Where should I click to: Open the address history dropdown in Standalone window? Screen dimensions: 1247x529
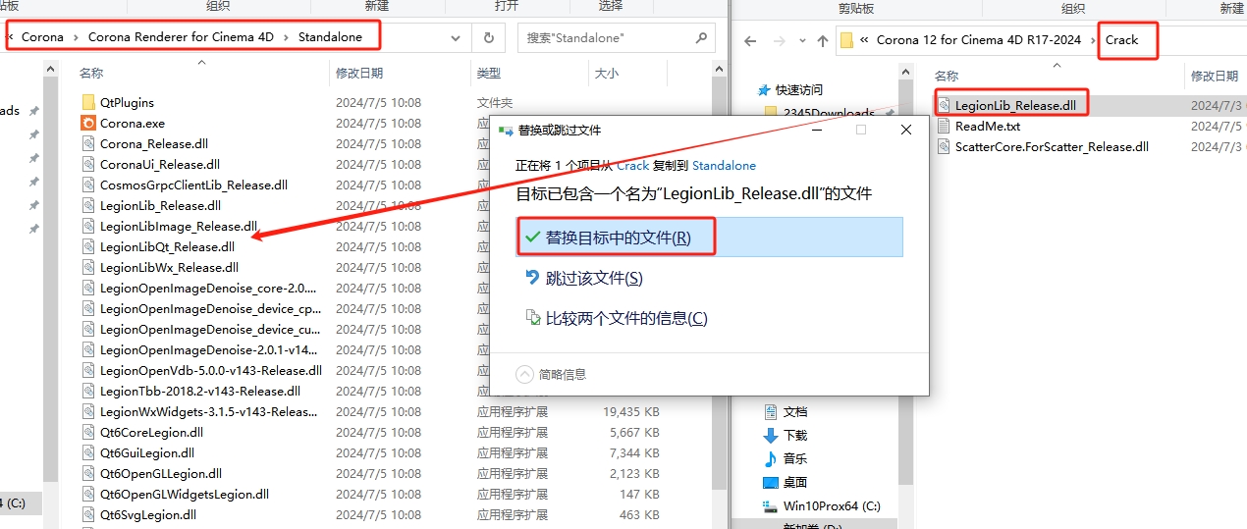pyautogui.click(x=457, y=38)
